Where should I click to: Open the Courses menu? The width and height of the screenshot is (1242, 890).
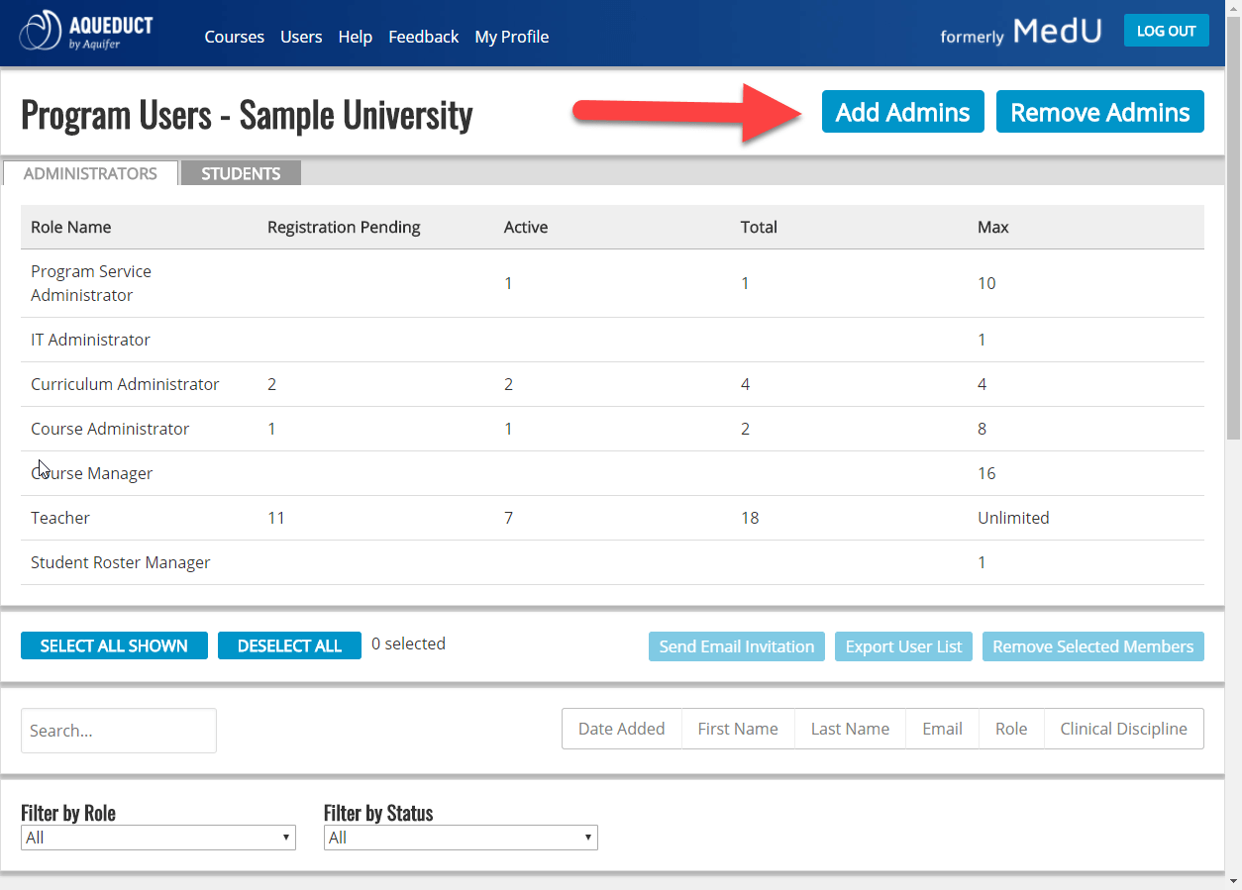[x=234, y=37]
